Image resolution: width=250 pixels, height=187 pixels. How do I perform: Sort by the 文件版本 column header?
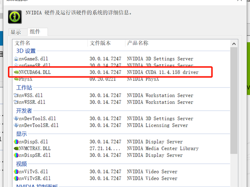tap(100, 43)
